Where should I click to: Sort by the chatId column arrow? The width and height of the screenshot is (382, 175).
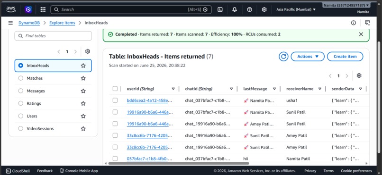231,89
